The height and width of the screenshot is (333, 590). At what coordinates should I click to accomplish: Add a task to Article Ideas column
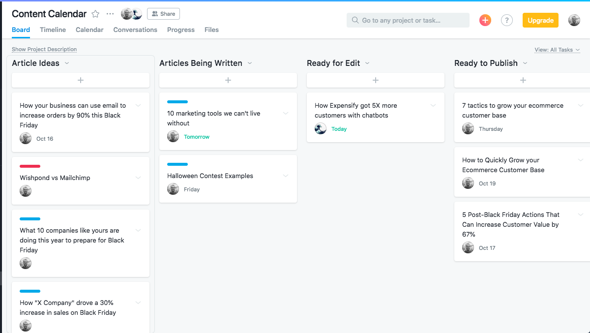81,80
